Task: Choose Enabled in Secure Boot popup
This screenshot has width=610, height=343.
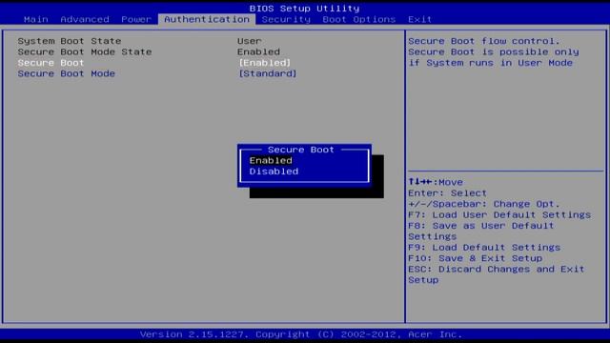Action: coord(271,161)
